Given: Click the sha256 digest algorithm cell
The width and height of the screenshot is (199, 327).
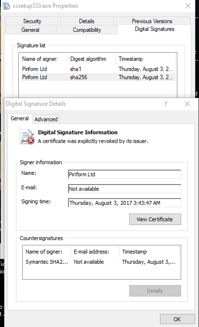Looking at the screenshot, I should (79, 77).
